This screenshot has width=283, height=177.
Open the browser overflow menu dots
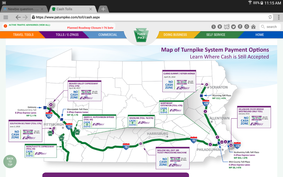pos(279,17)
